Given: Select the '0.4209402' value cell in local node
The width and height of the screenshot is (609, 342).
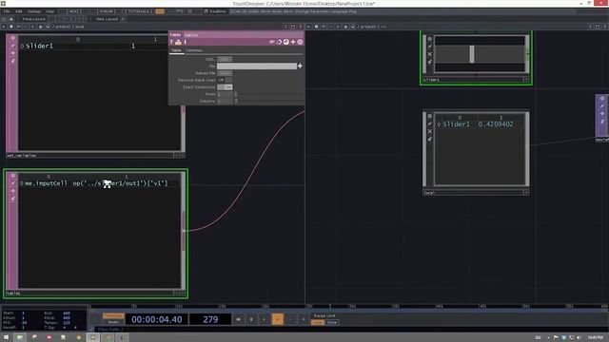Looking at the screenshot, I should coord(496,124).
